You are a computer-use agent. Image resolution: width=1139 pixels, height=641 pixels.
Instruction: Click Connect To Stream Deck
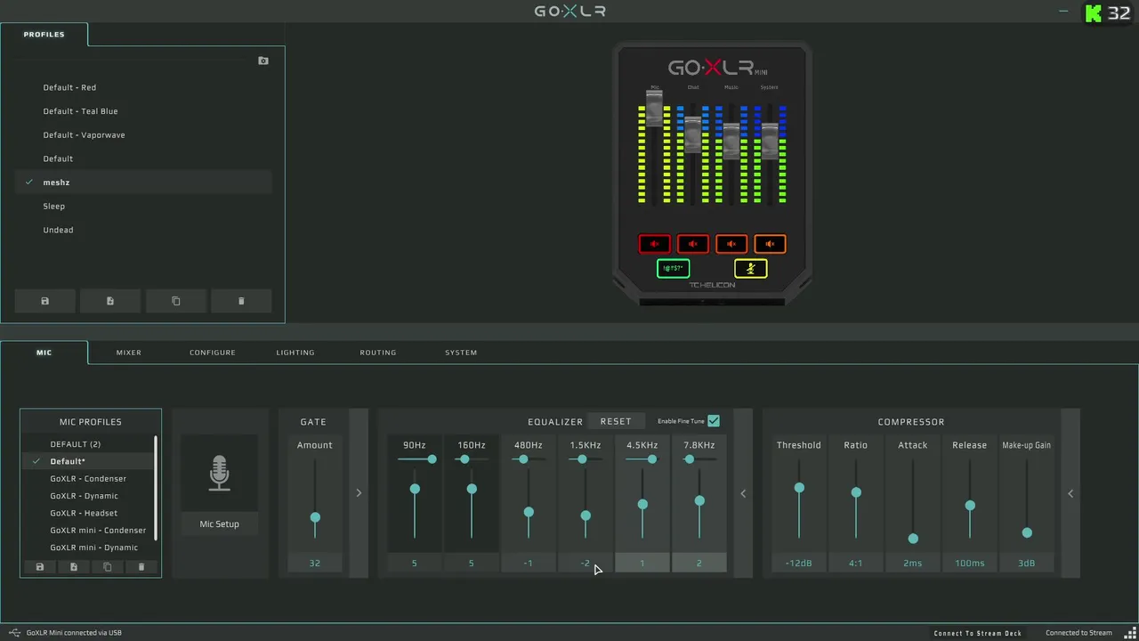(978, 633)
